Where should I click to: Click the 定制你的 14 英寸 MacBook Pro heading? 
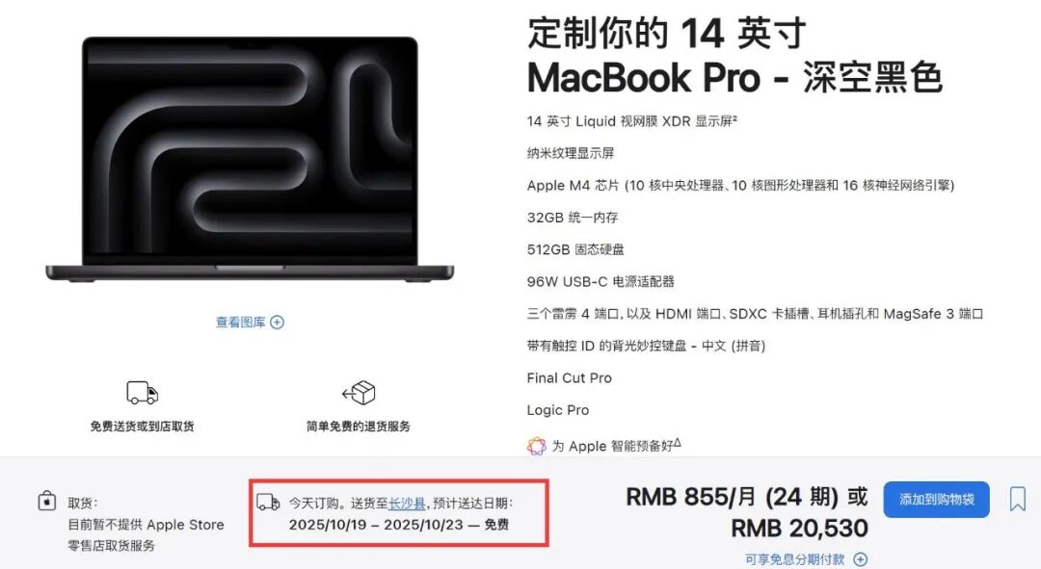click(734, 55)
